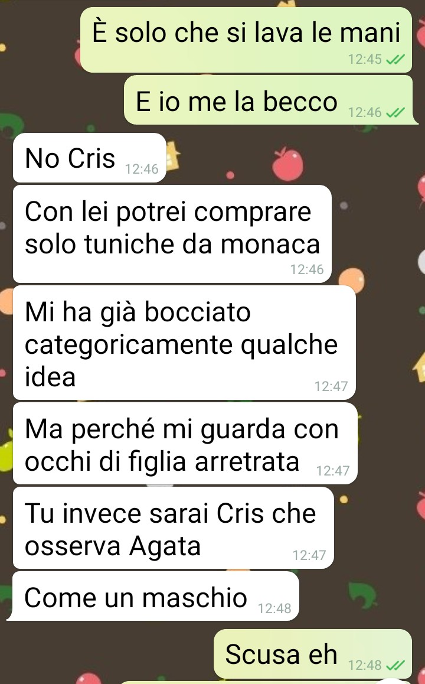Tap the green leaf icon on the wallpaper bottom right
The height and width of the screenshot is (684, 425).
click(362, 595)
